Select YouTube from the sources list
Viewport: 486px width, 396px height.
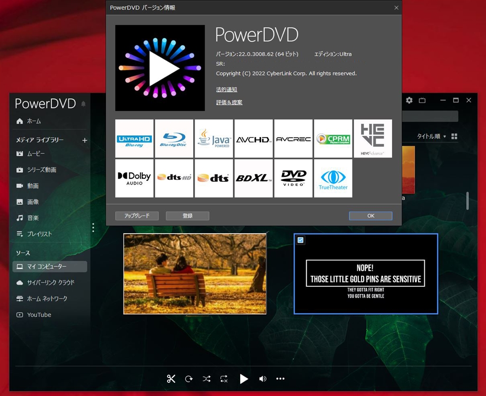38,314
